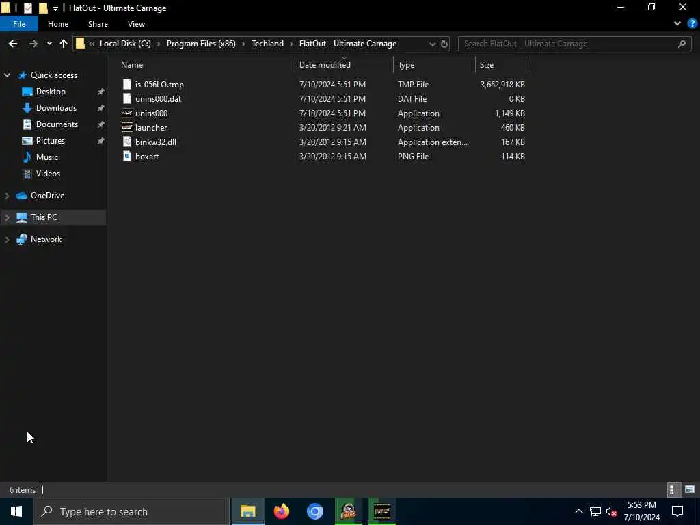Image resolution: width=700 pixels, height=525 pixels.
Task: Select the boxart PNG file icon
Action: click(127, 157)
